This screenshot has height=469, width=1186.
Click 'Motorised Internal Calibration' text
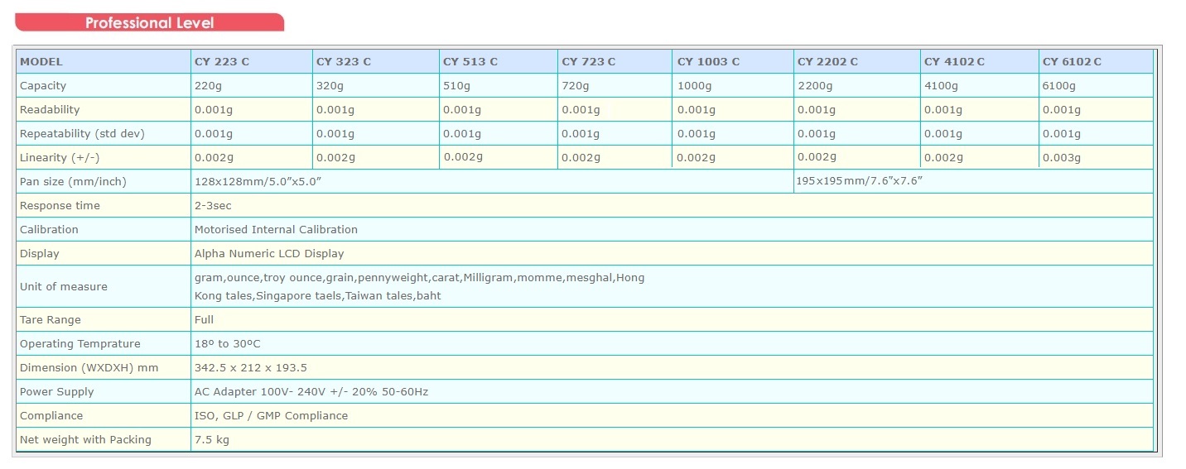[276, 230]
